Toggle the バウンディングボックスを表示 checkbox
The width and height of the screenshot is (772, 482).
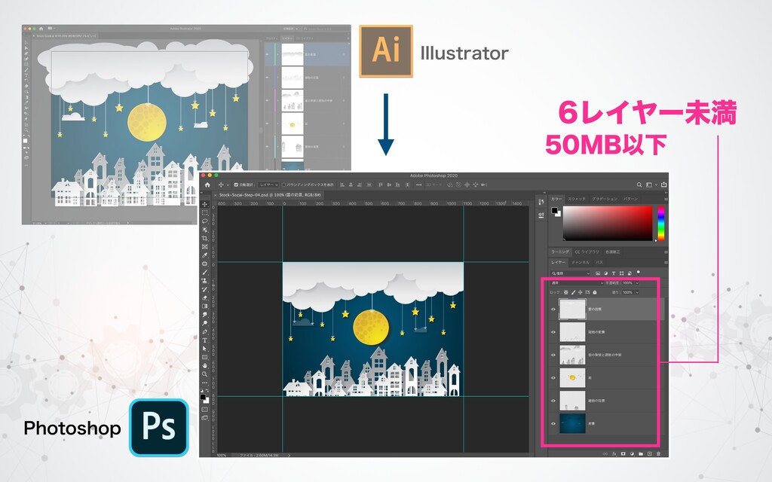[x=283, y=185]
